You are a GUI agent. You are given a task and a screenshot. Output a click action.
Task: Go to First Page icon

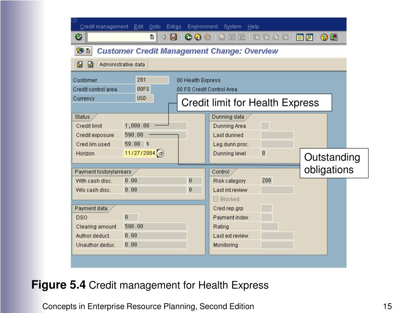(256, 37)
